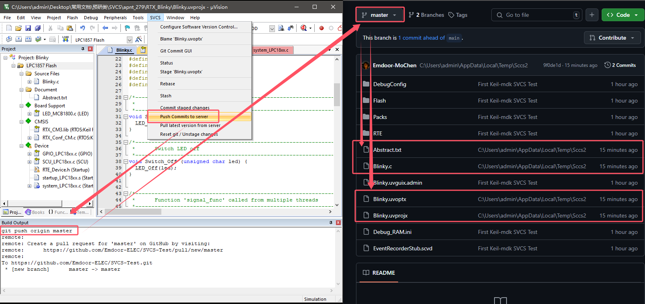This screenshot has width=645, height=304.
Task: Click the Insert bookmark flag icon
Action: coord(127,28)
